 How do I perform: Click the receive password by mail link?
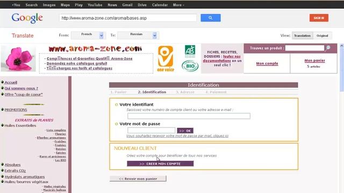177,136
